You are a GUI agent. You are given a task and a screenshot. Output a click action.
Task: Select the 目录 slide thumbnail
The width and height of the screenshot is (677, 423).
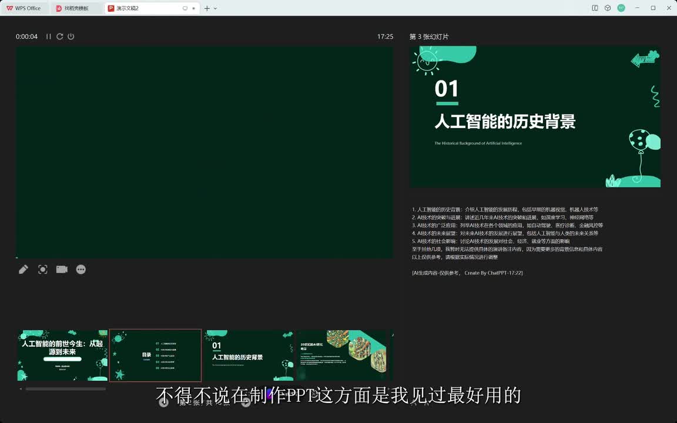155,355
